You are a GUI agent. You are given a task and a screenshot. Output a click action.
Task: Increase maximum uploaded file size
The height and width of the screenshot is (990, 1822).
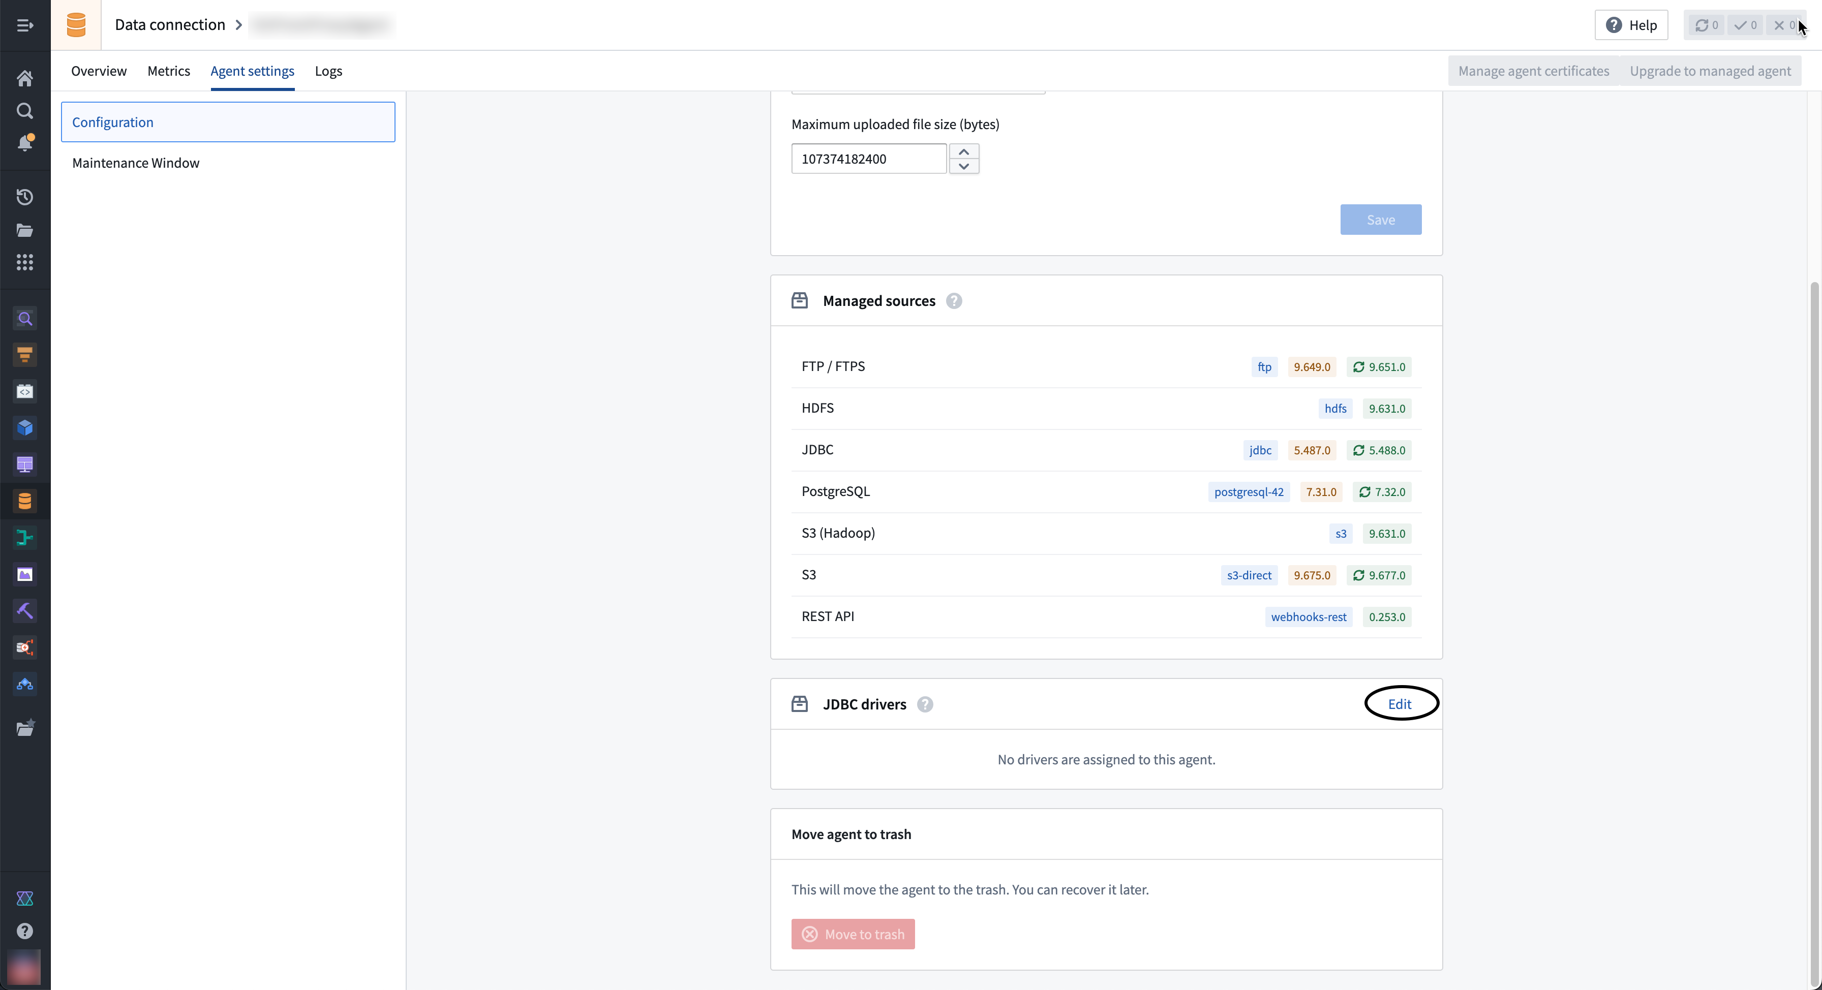coord(963,151)
